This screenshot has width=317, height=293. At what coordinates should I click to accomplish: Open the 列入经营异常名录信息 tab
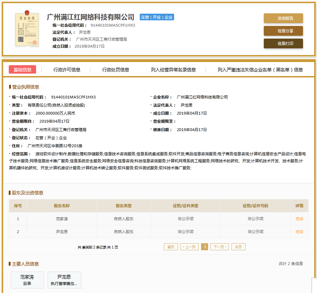point(173,70)
